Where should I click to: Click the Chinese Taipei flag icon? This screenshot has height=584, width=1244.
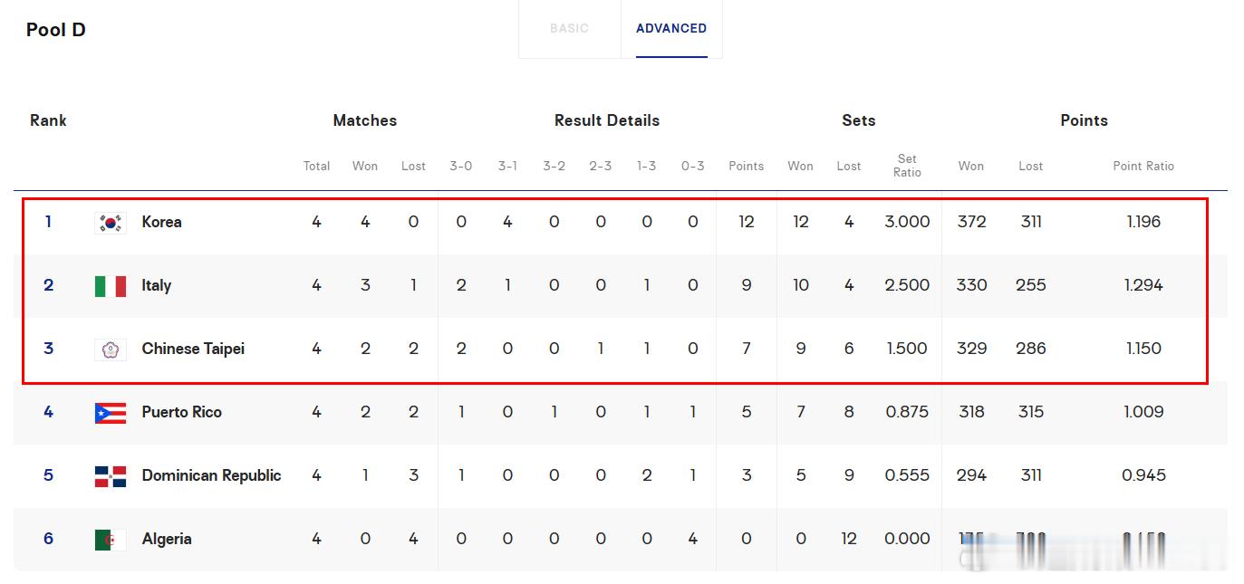point(111,349)
